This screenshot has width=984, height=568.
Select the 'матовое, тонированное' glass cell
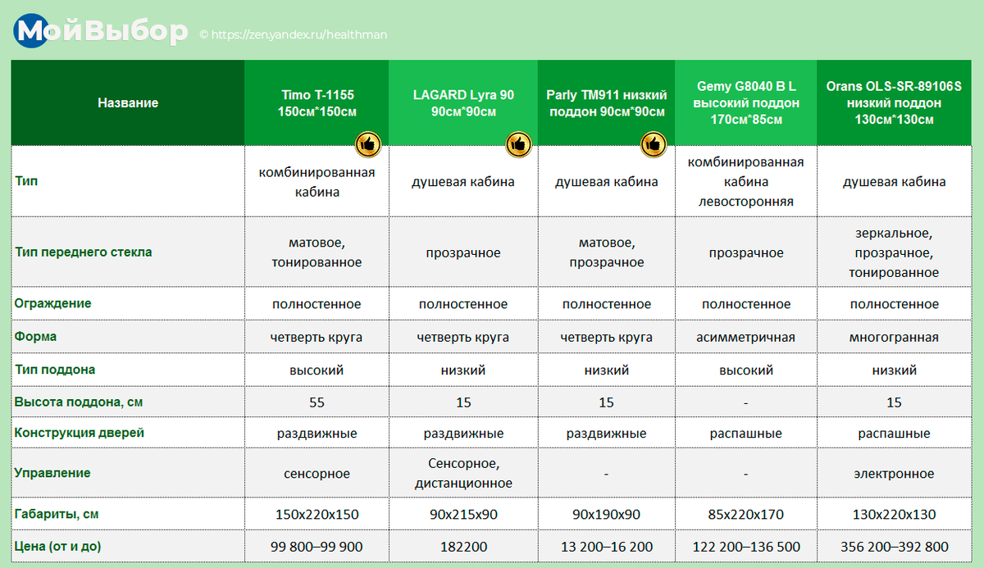click(x=317, y=252)
